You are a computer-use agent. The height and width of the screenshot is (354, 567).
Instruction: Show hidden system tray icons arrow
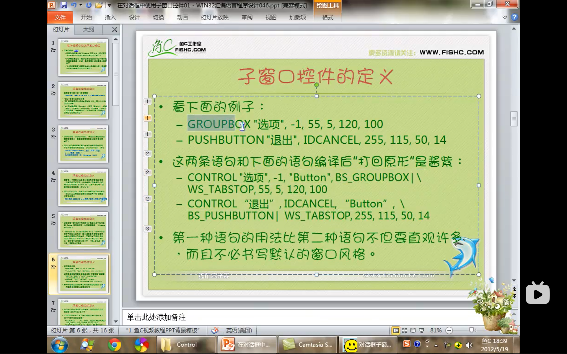point(436,345)
